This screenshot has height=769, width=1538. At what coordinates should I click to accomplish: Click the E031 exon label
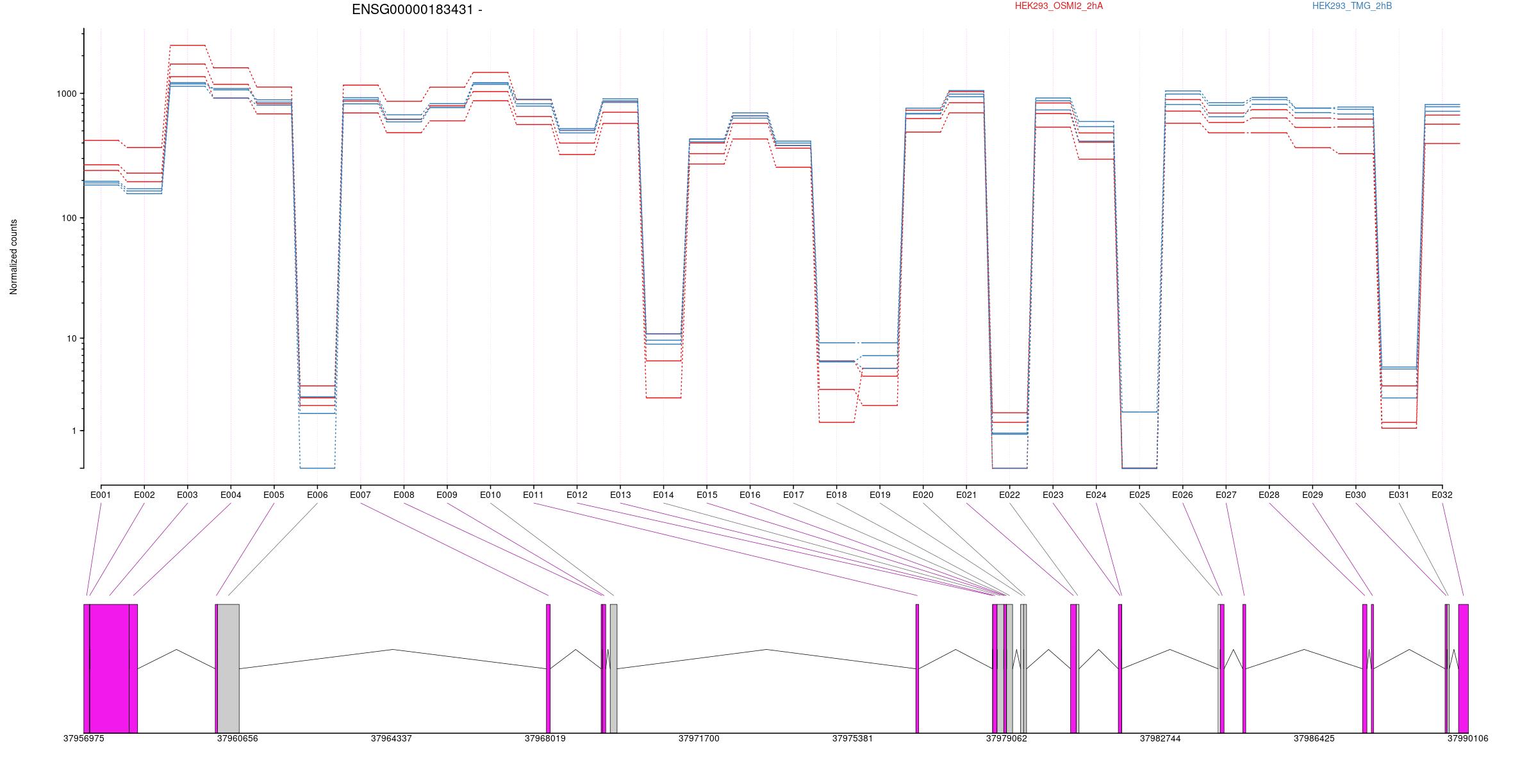pyautogui.click(x=1399, y=495)
